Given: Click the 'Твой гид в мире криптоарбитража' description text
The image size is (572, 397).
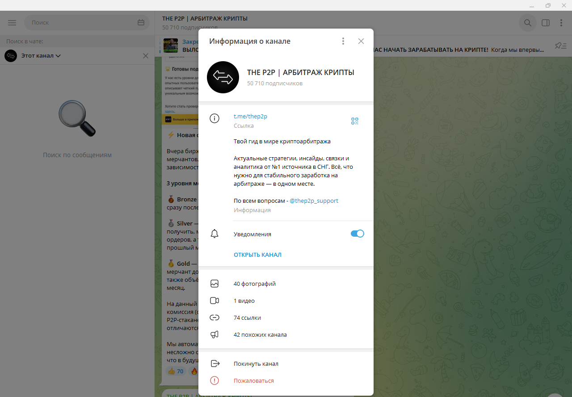Looking at the screenshot, I should tap(282, 142).
